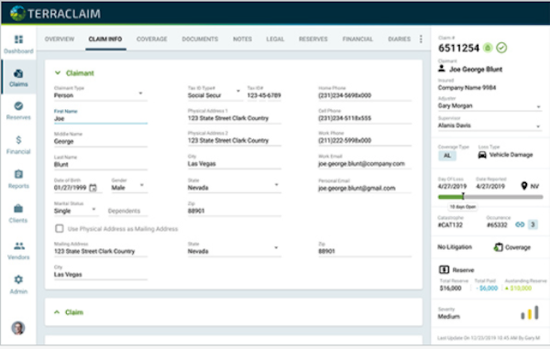Open Reserves in the left sidebar
Viewport: 550px width, 349px height.
(x=18, y=110)
